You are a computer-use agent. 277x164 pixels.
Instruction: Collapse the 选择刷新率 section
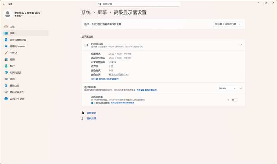point(241,88)
